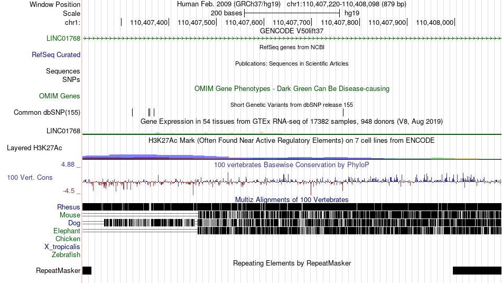Click the Scale label
The height and width of the screenshot is (283, 502).
click(71, 13)
